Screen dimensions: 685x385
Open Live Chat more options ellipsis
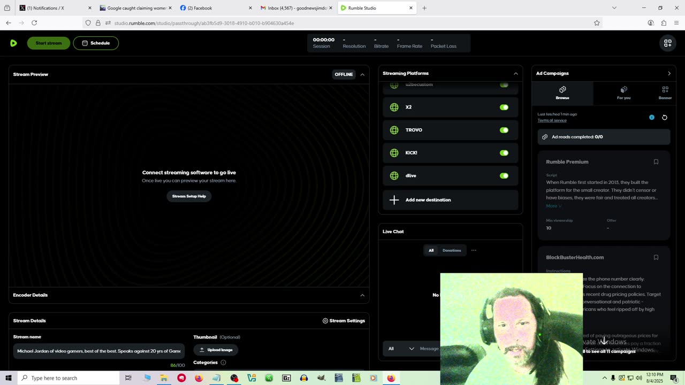click(474, 250)
